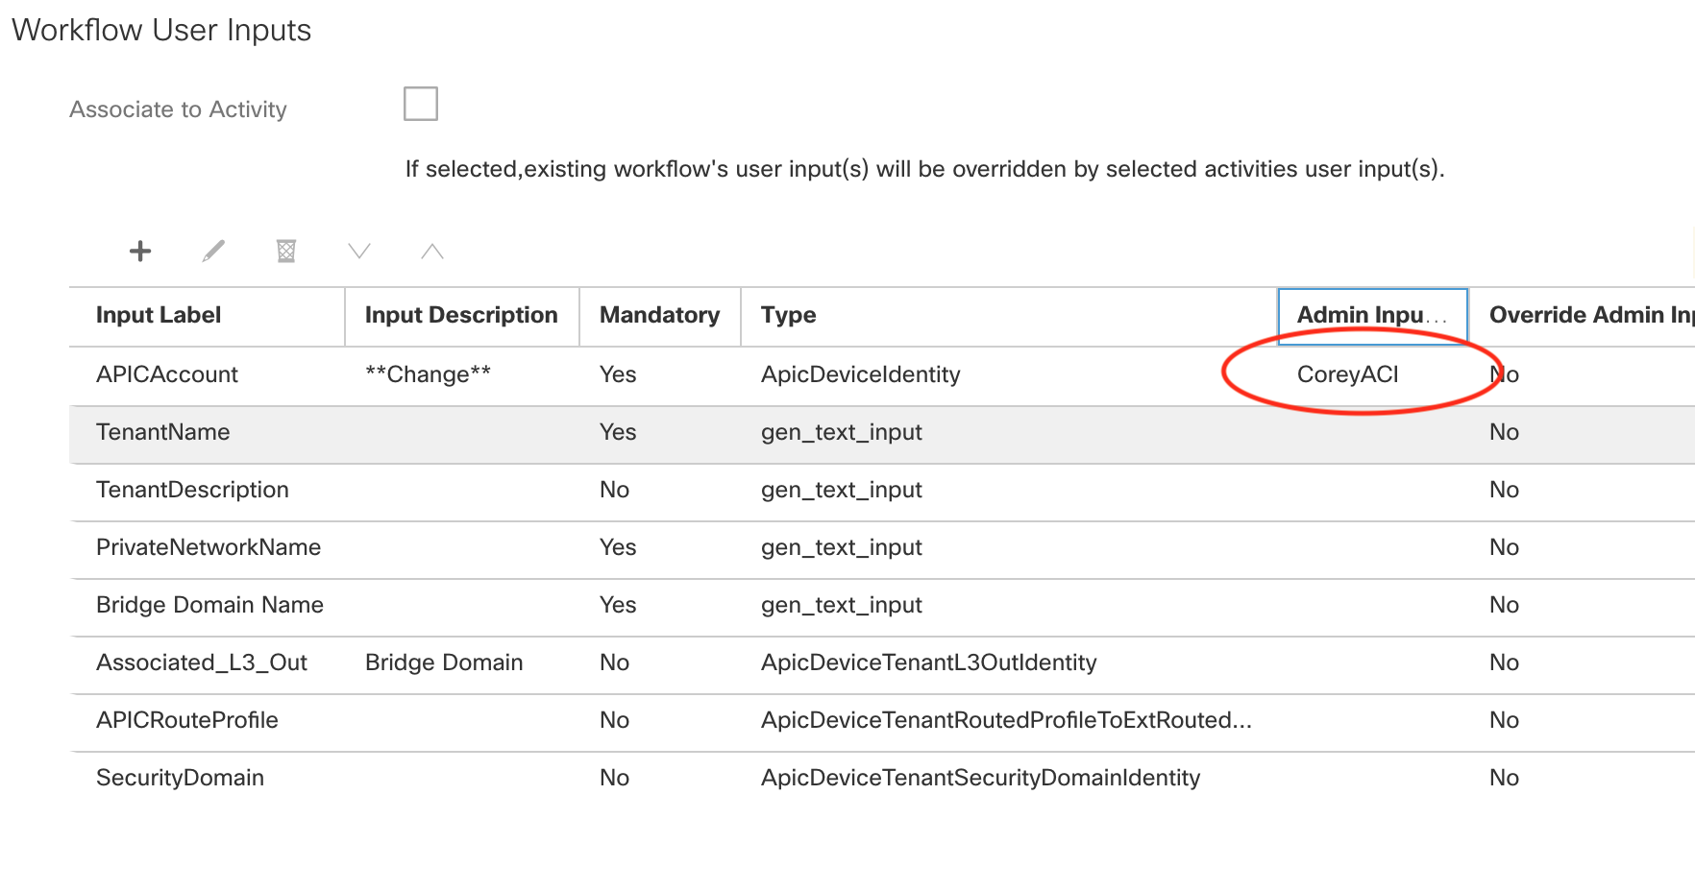Click Mandatory Yes in PrivateNetworkName row
This screenshot has height=891, width=1695.
pos(618,547)
